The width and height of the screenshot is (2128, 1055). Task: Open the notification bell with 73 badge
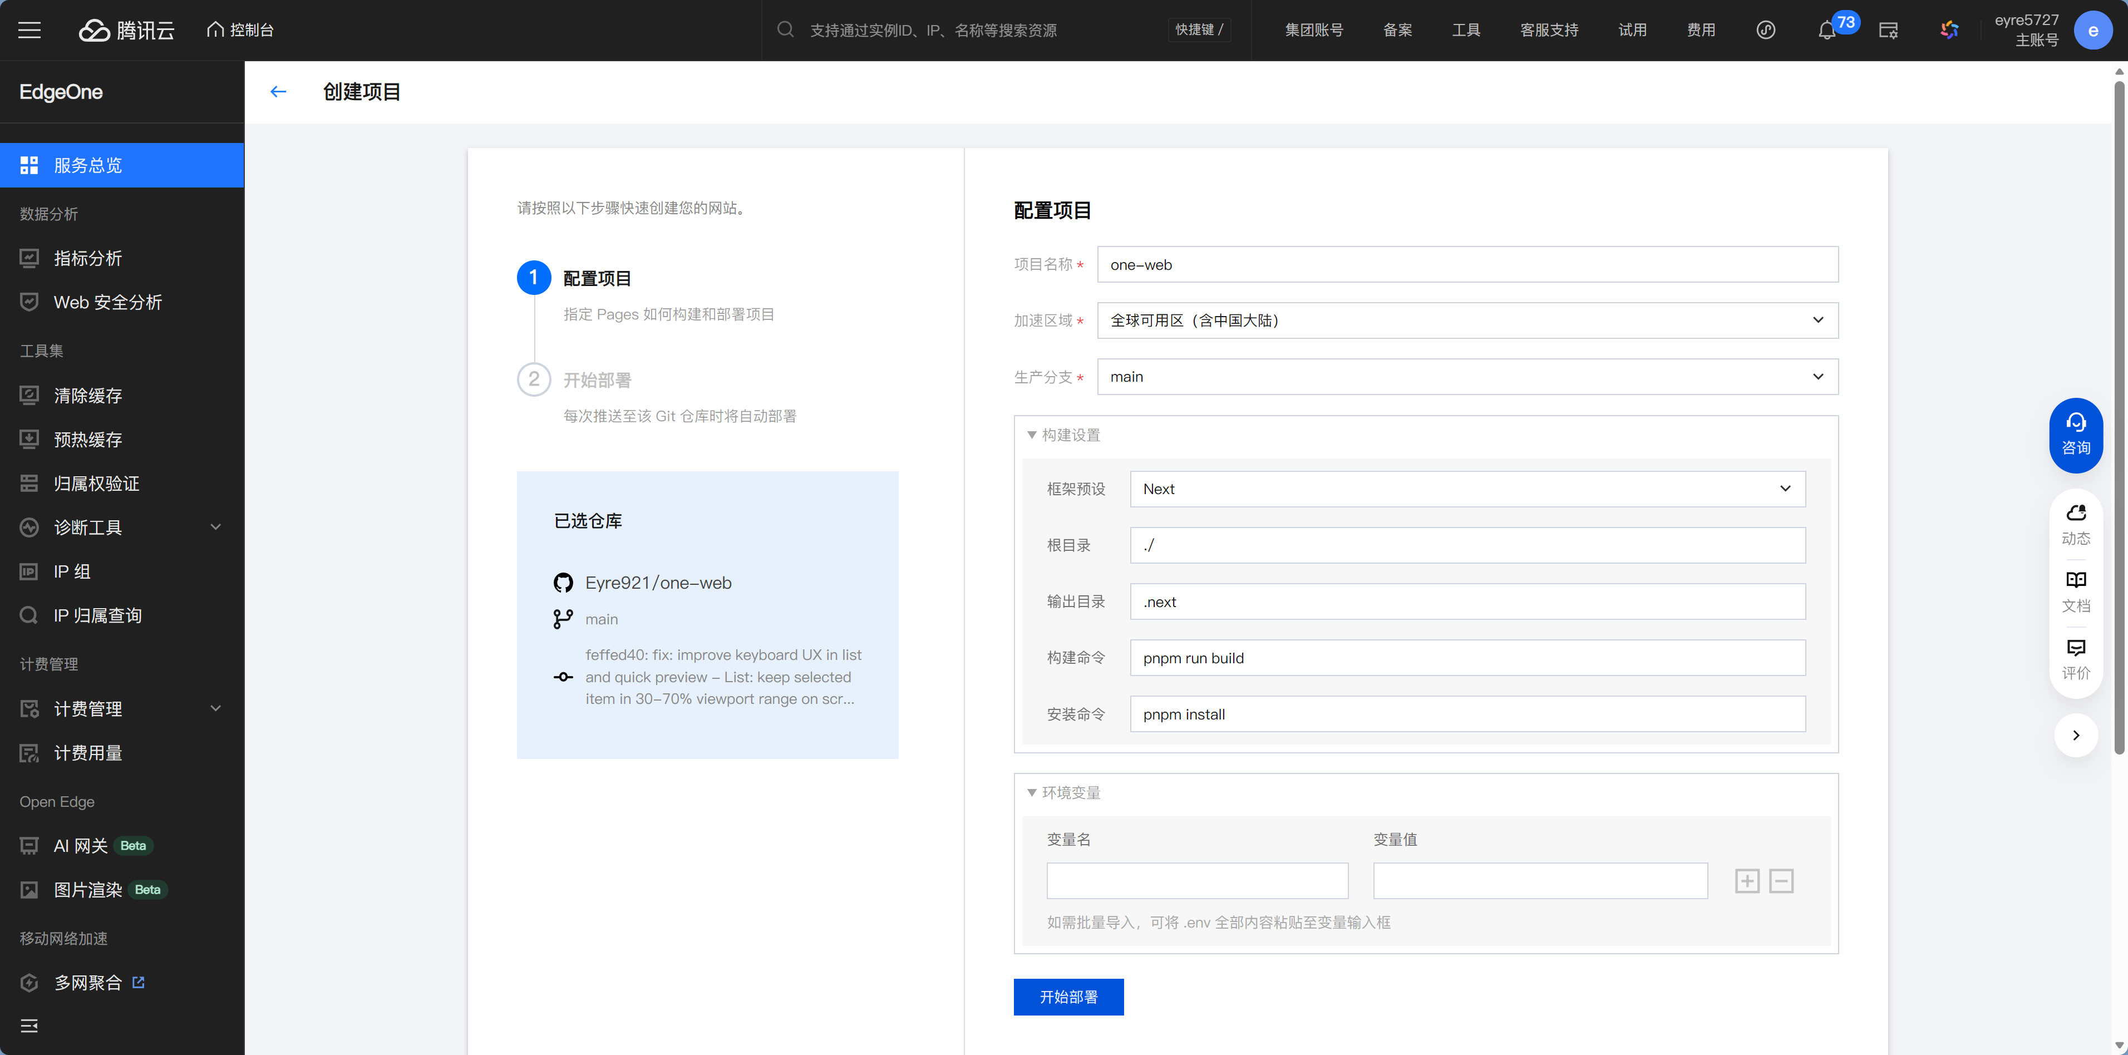(1826, 31)
